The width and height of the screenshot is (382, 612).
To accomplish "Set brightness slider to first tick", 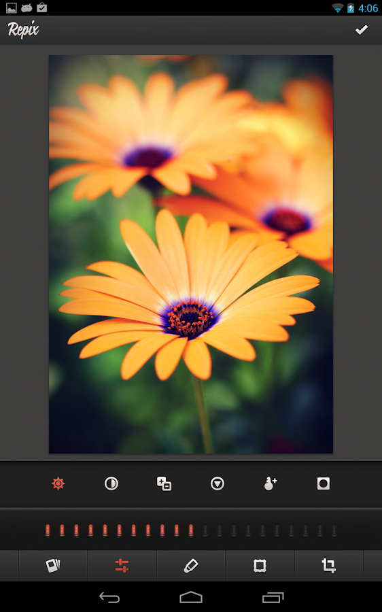I will click(x=48, y=530).
